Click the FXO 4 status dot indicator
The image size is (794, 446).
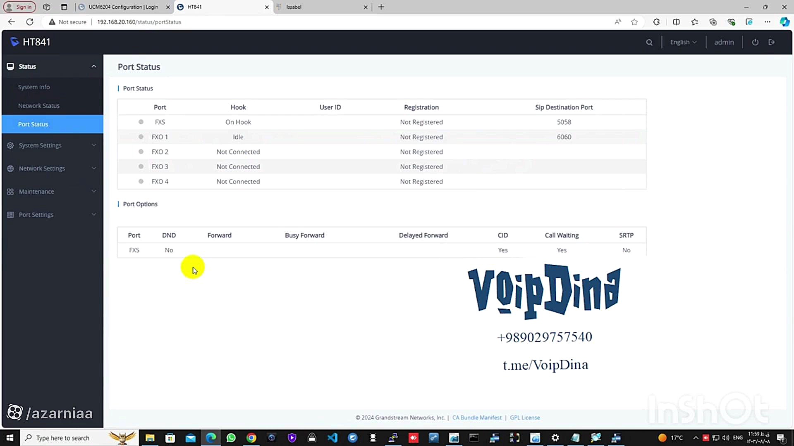pos(141,181)
